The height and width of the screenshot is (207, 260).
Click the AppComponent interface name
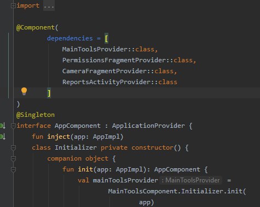(x=78, y=126)
